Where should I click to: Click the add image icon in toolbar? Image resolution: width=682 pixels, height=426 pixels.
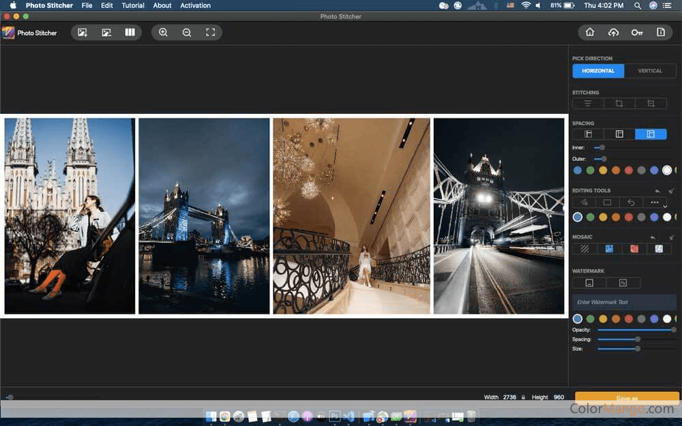click(x=83, y=33)
